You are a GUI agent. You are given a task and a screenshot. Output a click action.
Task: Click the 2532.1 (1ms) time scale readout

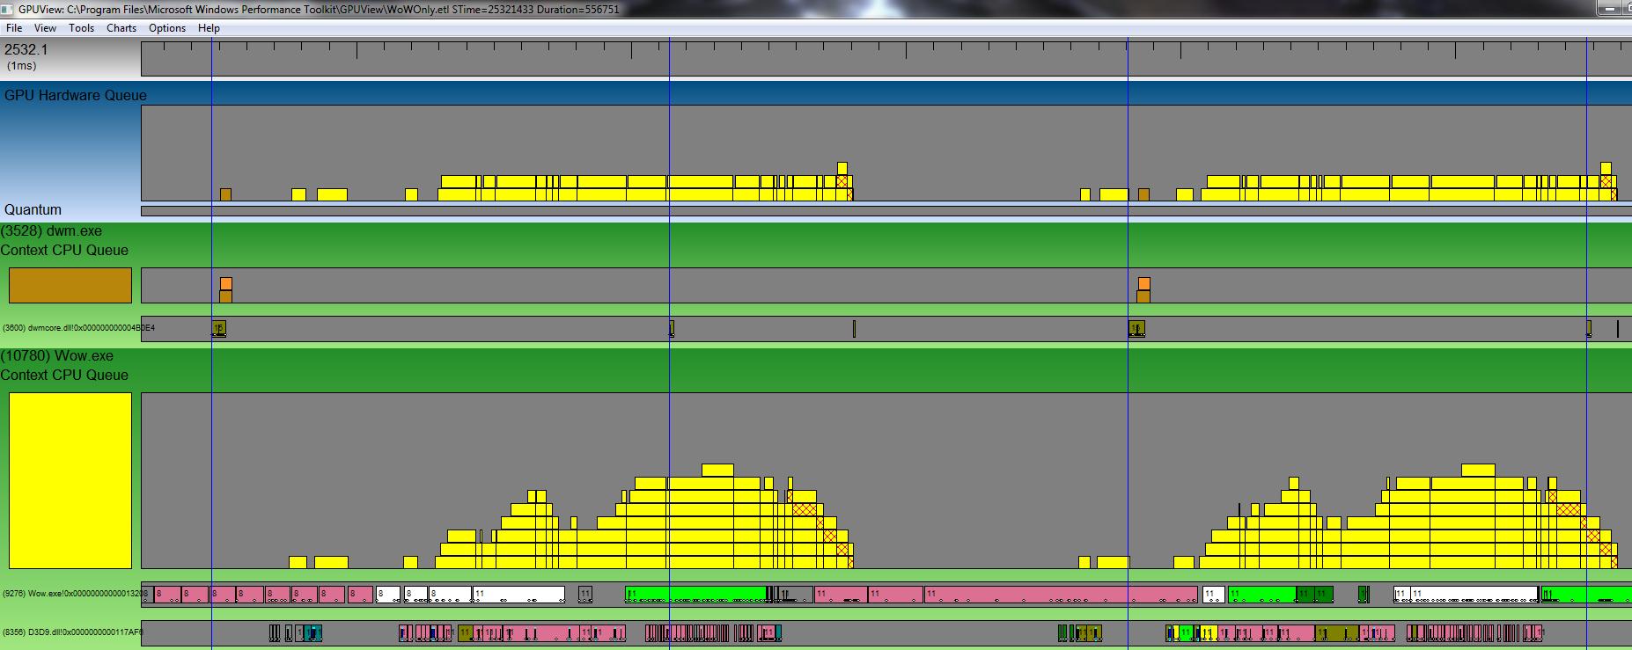point(26,56)
